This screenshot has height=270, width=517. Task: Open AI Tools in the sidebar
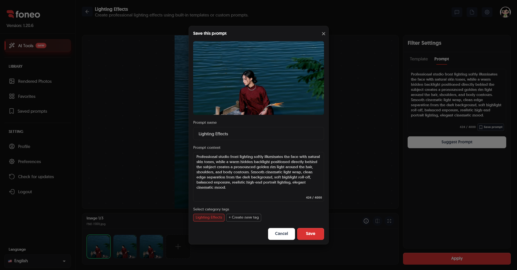pos(38,46)
